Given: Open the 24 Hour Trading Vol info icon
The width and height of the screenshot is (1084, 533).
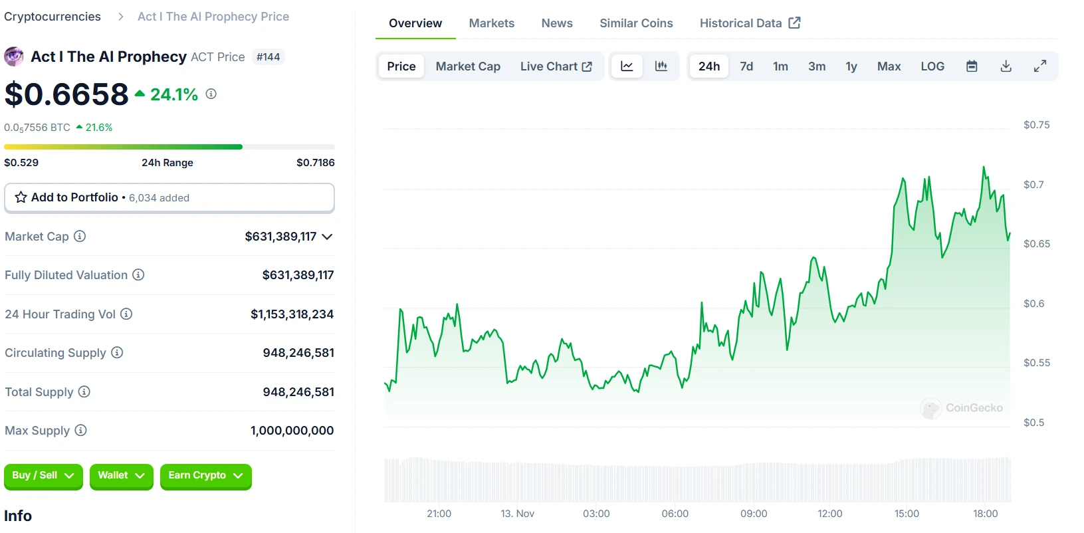Looking at the screenshot, I should (x=126, y=314).
